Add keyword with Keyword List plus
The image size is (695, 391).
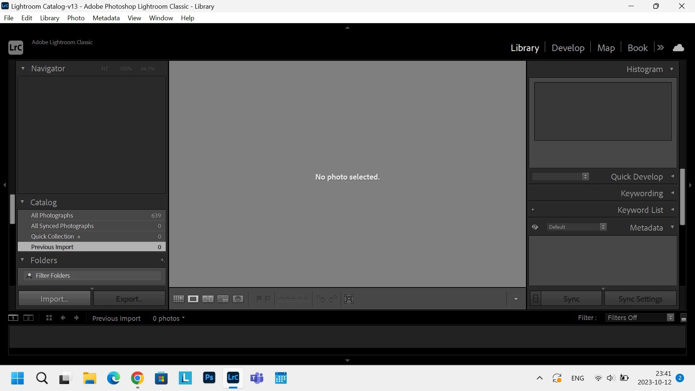tap(533, 210)
